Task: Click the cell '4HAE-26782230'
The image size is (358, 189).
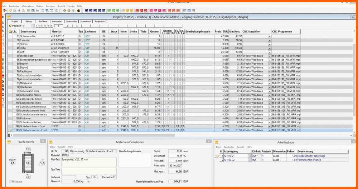Action: tap(64, 48)
